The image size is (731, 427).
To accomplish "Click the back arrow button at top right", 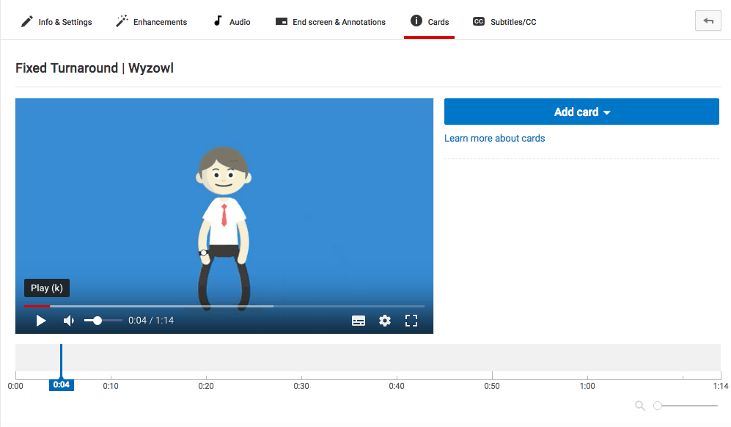I will coord(708,21).
